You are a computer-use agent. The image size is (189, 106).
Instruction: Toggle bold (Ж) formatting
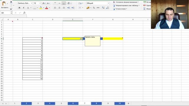tap(19, 8)
